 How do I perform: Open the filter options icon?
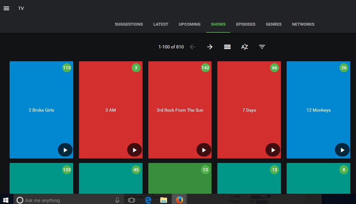262,47
